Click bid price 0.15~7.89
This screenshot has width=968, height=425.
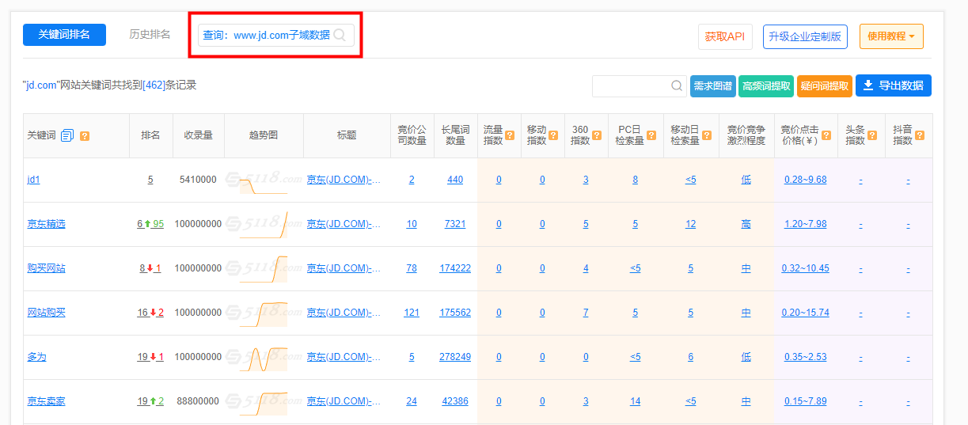[805, 401]
